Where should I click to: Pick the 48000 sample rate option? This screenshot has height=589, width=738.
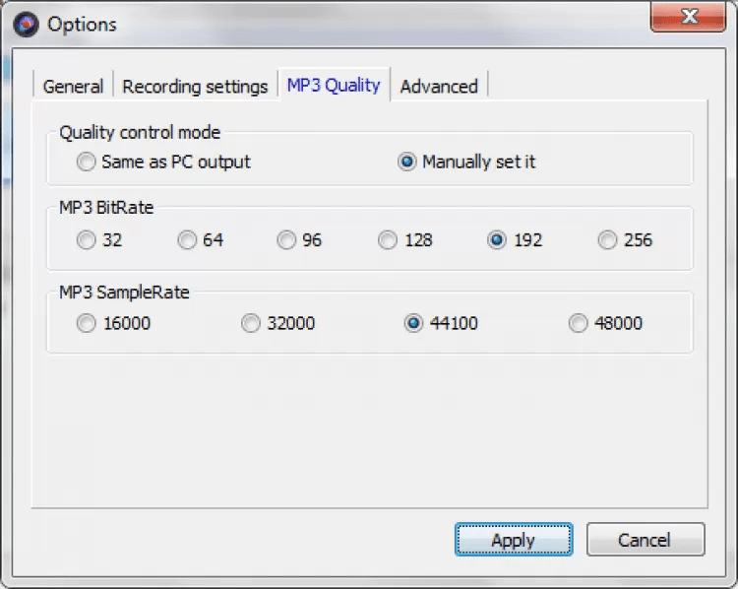[x=578, y=323]
